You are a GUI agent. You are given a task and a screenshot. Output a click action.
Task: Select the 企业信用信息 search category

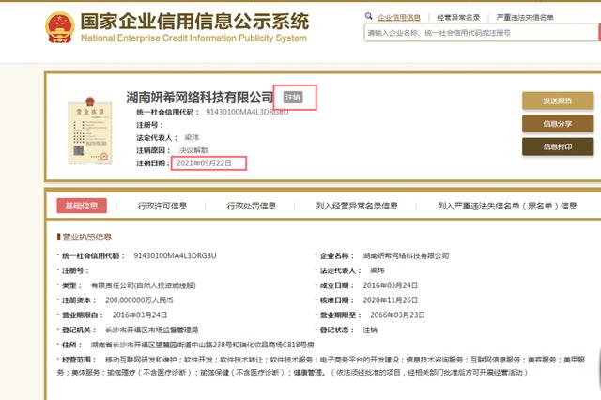point(398,17)
